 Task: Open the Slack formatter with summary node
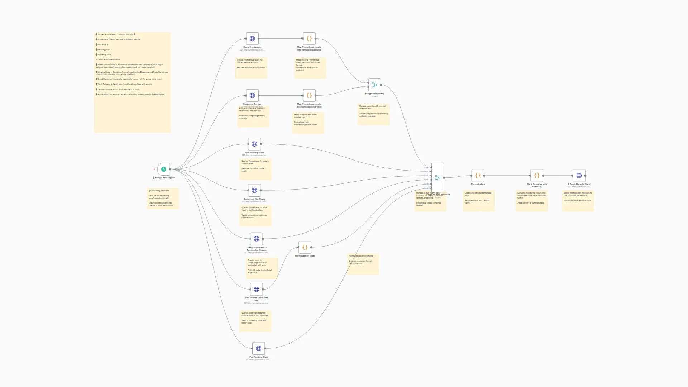pos(536,176)
